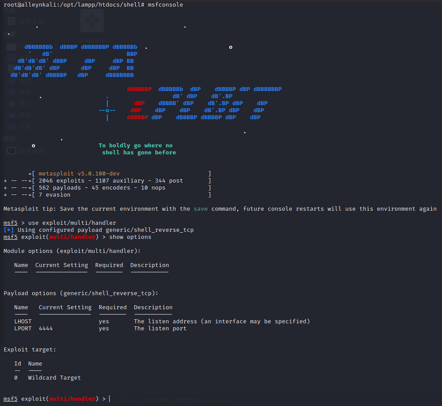
Task: Click the "7 evasion" text
Action: [x=55, y=195]
